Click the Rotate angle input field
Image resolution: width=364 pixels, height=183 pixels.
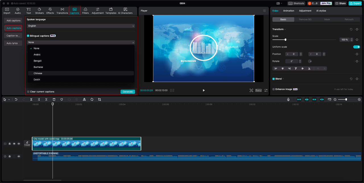coord(292,61)
